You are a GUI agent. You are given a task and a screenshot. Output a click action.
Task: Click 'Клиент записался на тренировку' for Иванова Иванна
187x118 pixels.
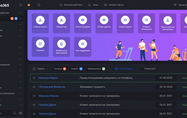(x=100, y=96)
